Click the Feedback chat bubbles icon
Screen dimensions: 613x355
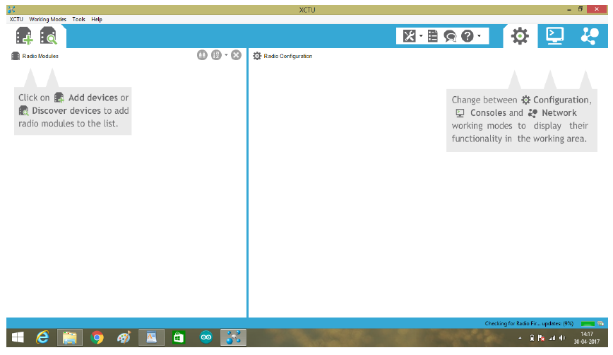(x=450, y=36)
